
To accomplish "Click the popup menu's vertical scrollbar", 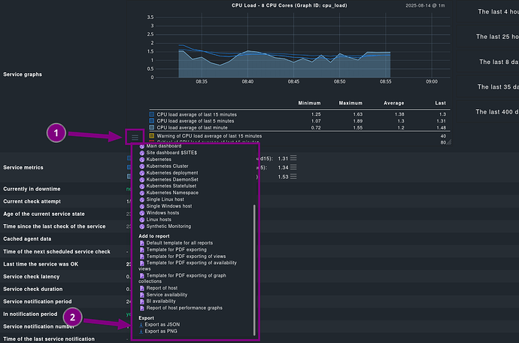I will 255,263.
